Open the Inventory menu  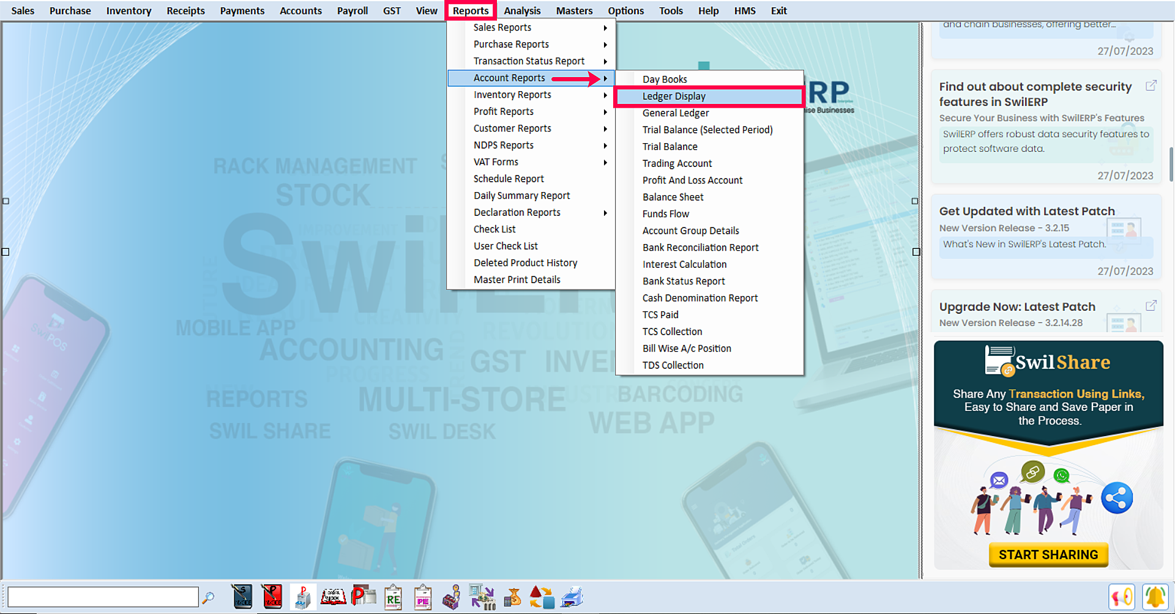pos(129,10)
